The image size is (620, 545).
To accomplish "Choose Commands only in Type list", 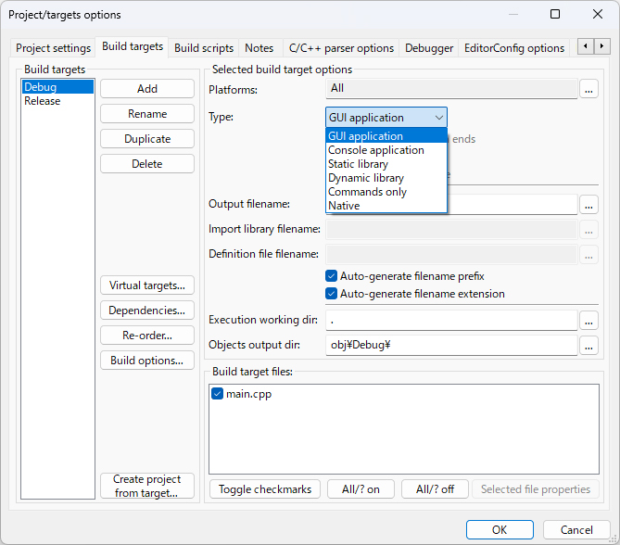I will [x=386, y=192].
